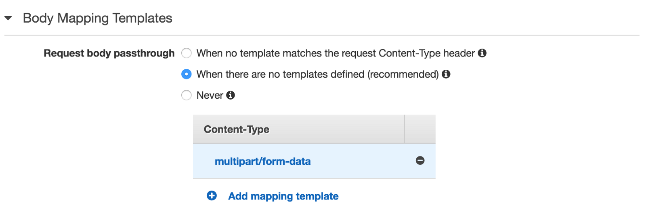Remove multipart/form-data using the minus icon
Image resolution: width=646 pixels, height=212 pixels.
[x=420, y=161]
